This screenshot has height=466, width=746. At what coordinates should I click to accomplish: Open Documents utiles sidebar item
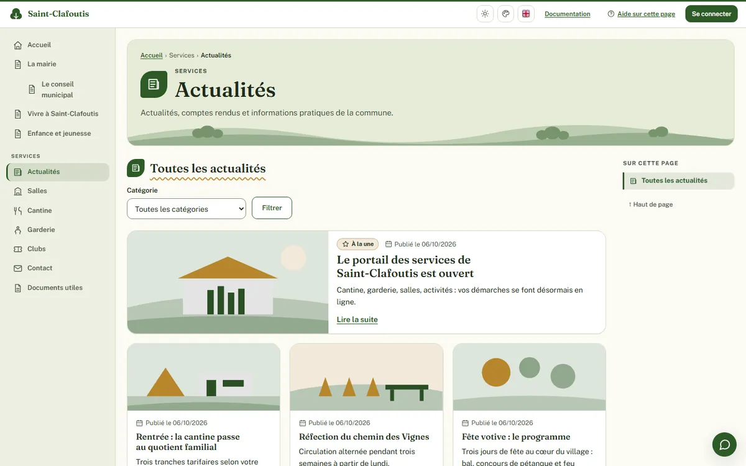click(58, 288)
